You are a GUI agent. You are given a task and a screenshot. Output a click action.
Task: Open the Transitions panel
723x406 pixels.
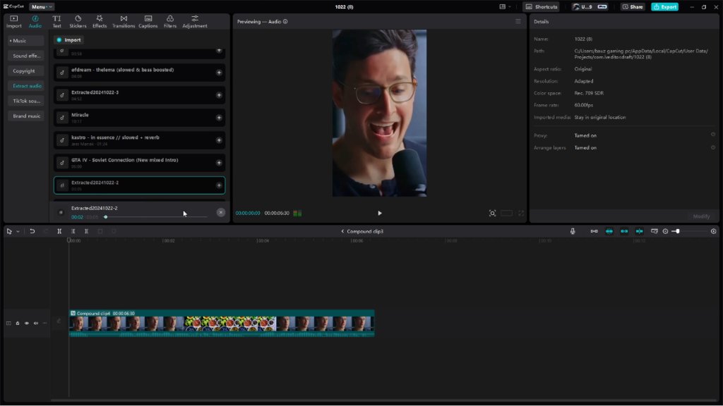point(124,21)
